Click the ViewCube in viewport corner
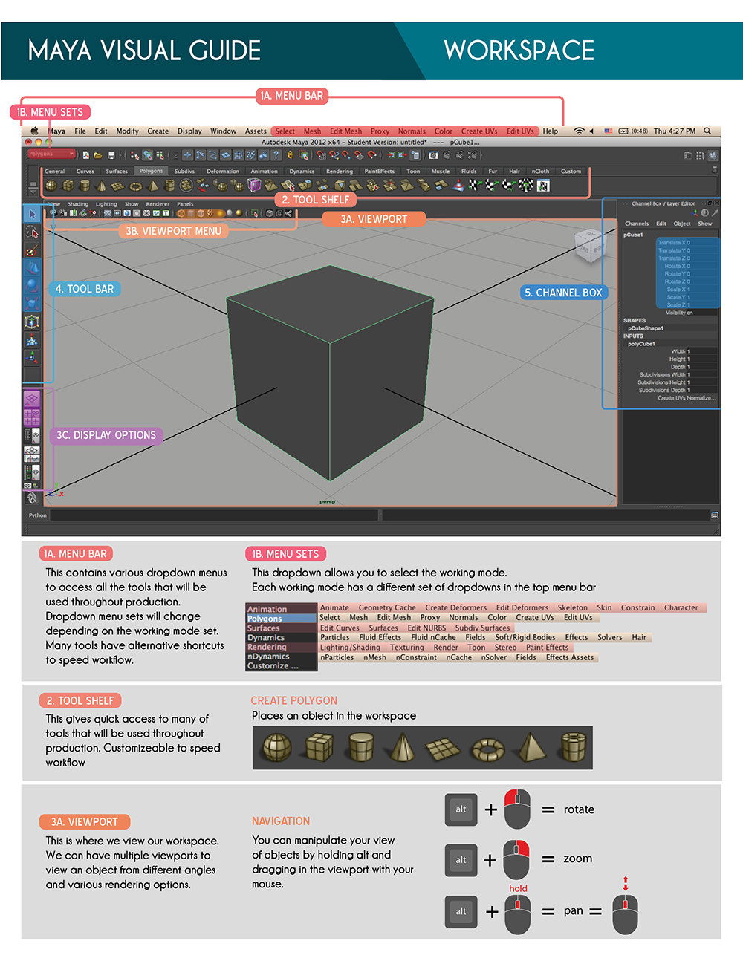The image size is (743, 961). coord(591,244)
